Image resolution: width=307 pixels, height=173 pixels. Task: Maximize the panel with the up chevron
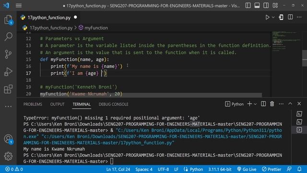pyautogui.click(x=290, y=104)
